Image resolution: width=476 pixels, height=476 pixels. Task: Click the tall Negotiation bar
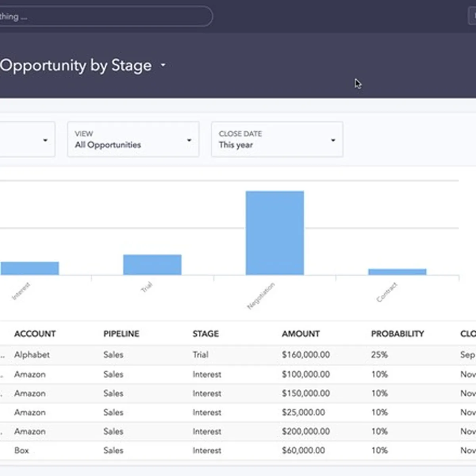tap(274, 233)
